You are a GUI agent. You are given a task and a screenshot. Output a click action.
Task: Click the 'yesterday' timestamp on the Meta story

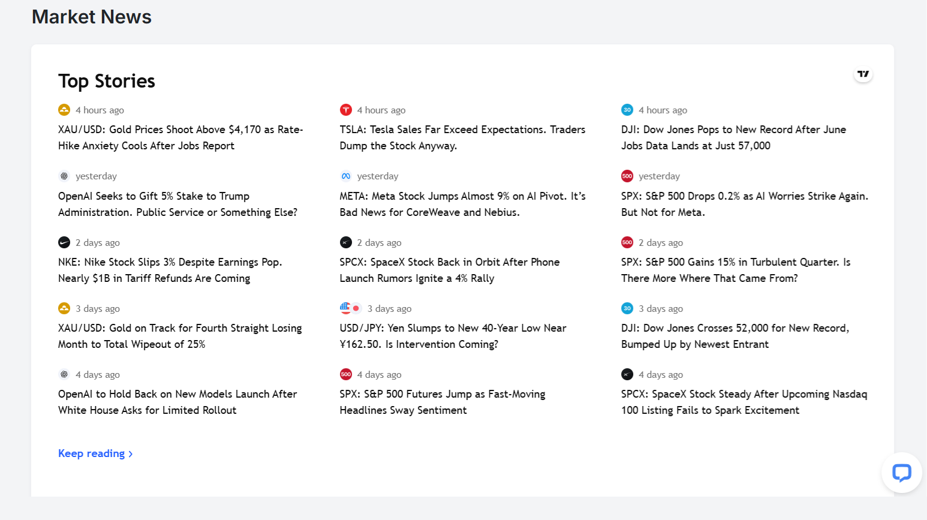[378, 176]
